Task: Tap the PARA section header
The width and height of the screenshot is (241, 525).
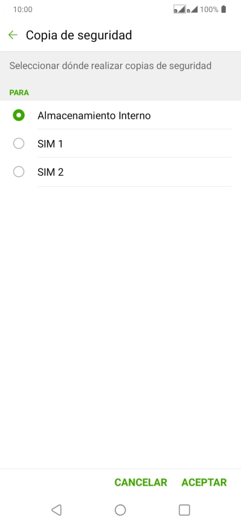Action: 19,93
